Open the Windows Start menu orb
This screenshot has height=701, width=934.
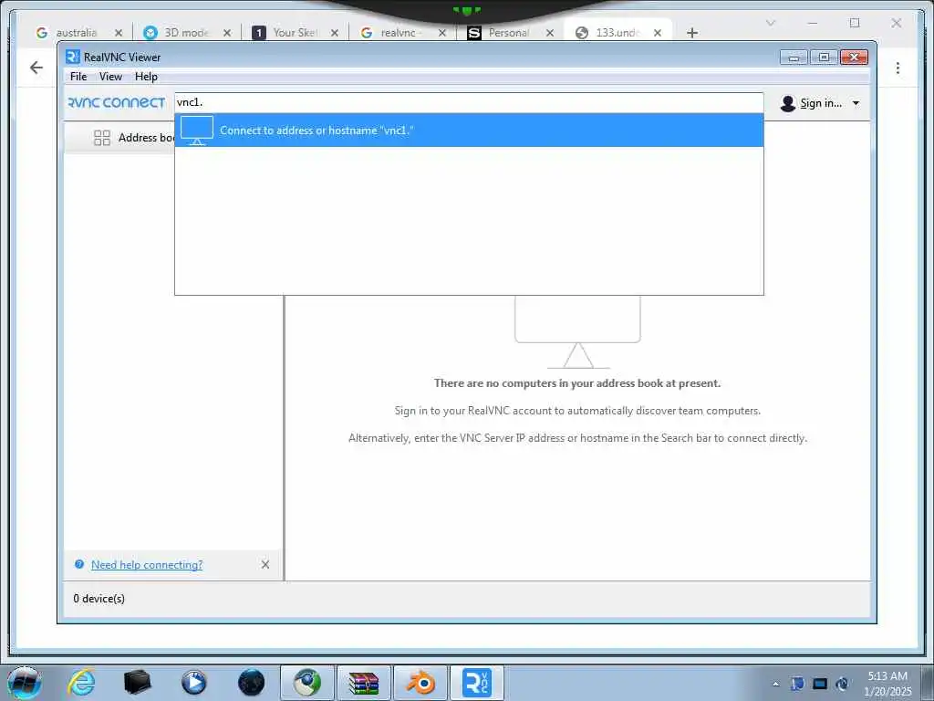[x=24, y=683]
